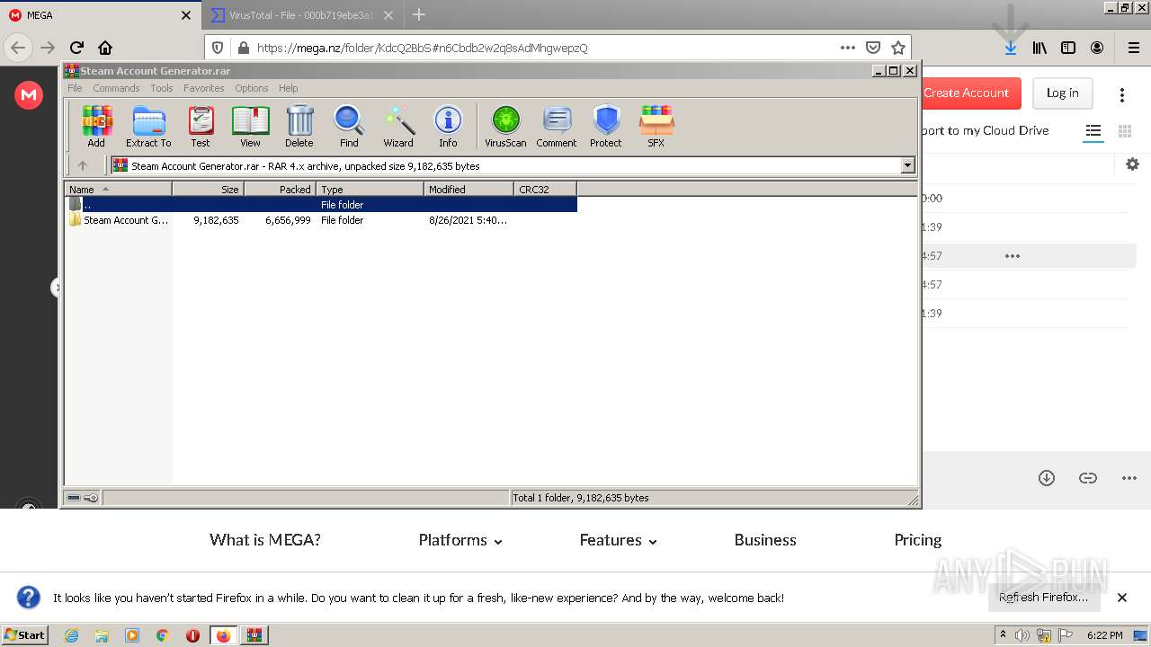The height and width of the screenshot is (647, 1151).
Task: Click the Comment toolbar icon
Action: pyautogui.click(x=557, y=126)
